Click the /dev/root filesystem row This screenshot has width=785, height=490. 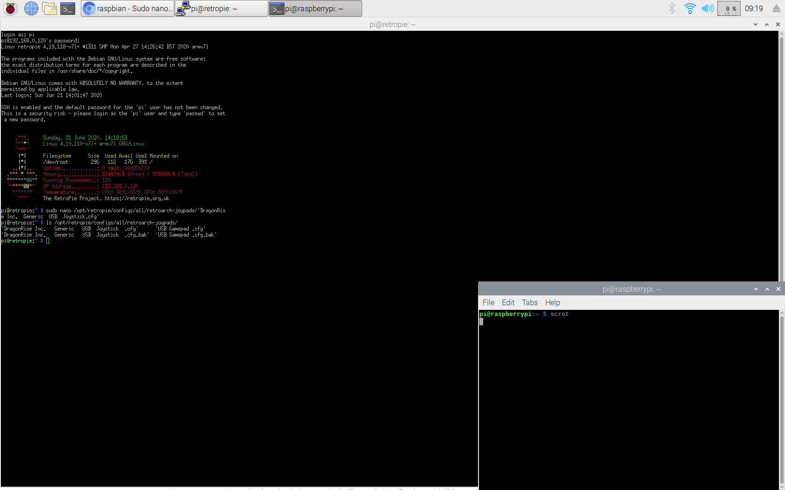point(98,162)
